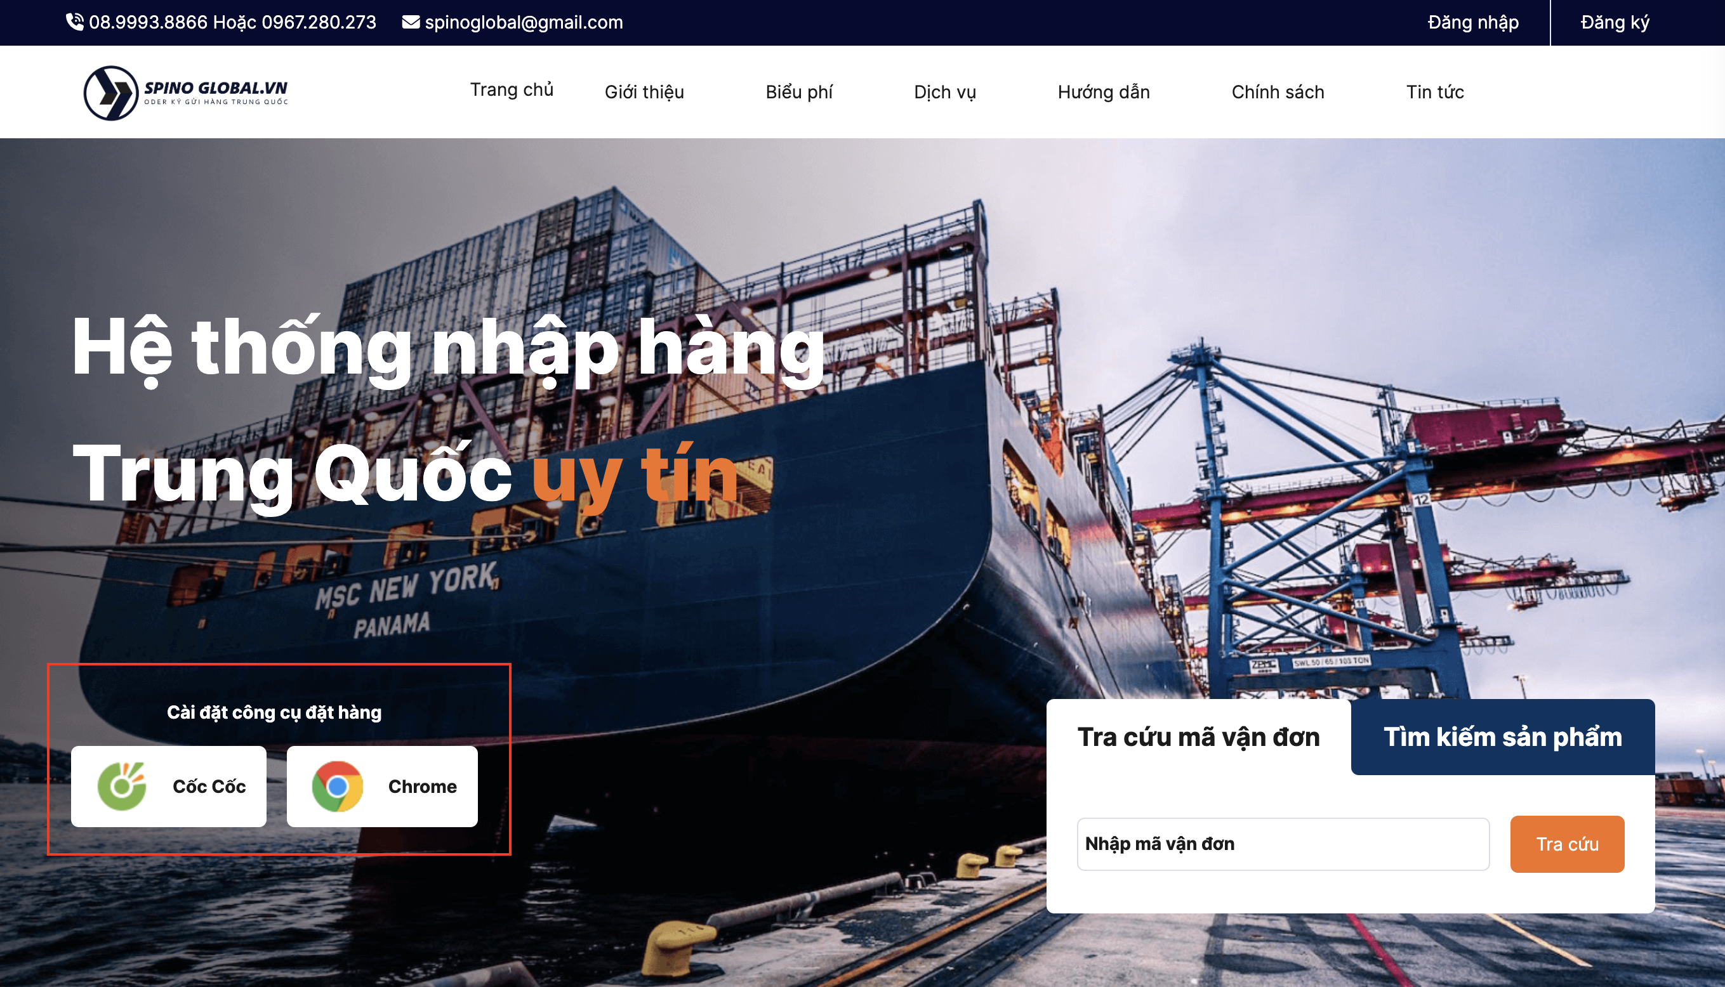Open the Tin tức menu item
This screenshot has width=1725, height=987.
1435,92
